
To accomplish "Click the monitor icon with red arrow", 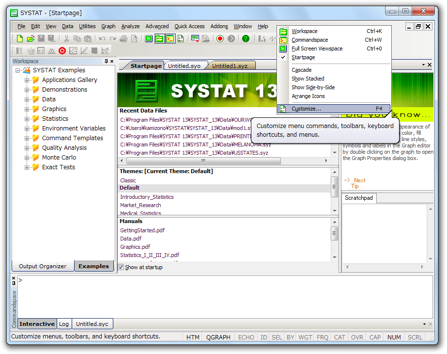I will [195, 38].
